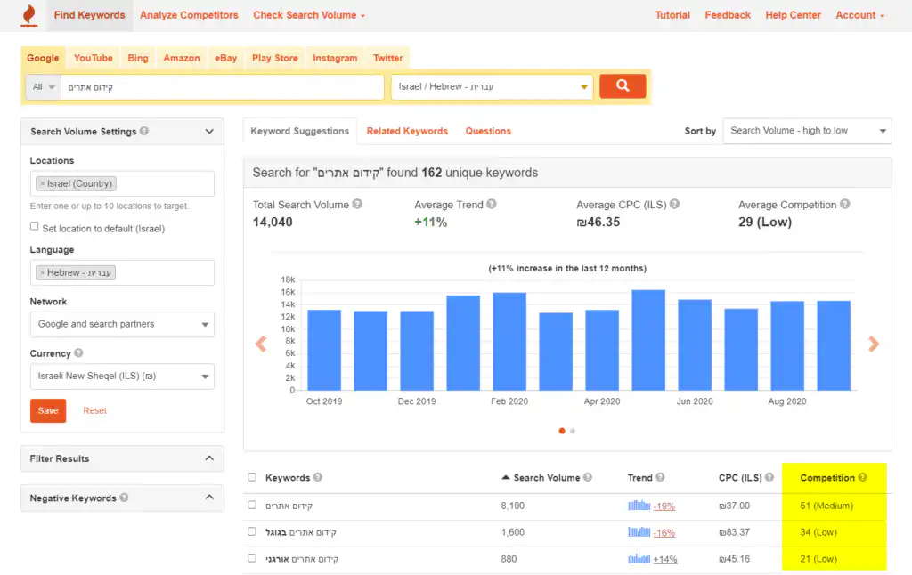The height and width of the screenshot is (575, 912).
Task: Click help icon next to Average Competition
Action: 844,205
